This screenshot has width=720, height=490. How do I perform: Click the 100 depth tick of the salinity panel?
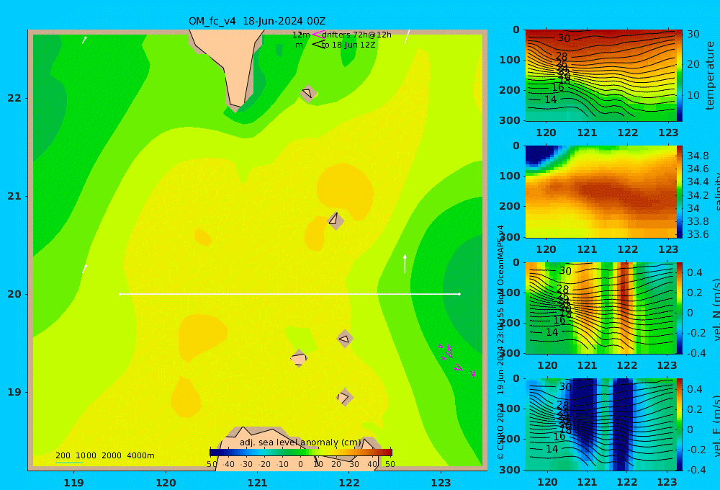[510, 176]
